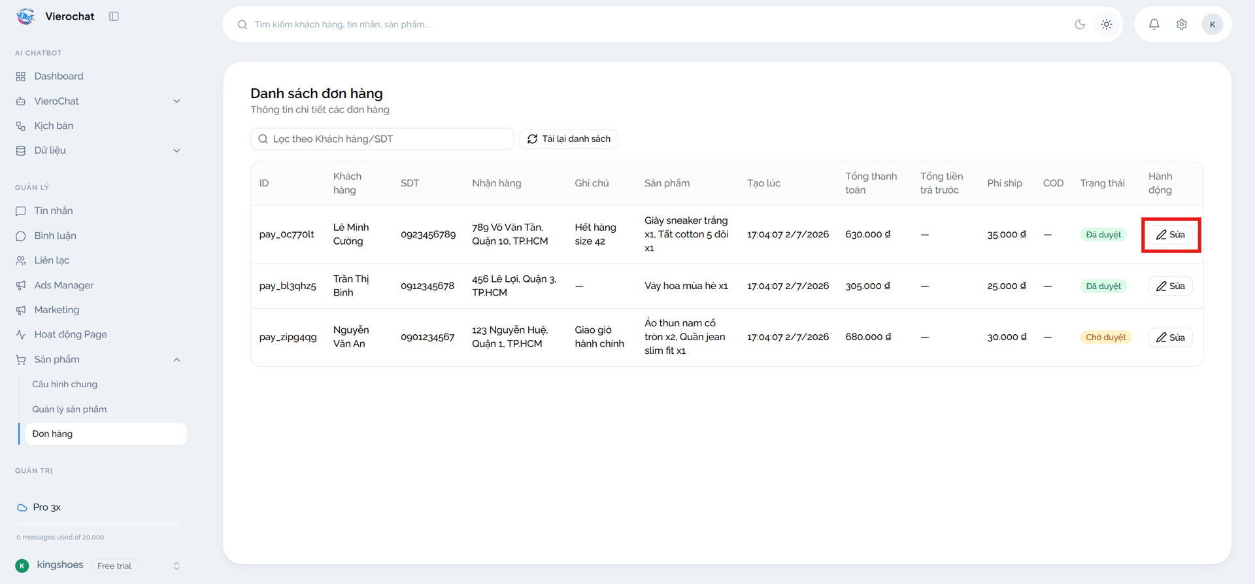This screenshot has width=1255, height=584.
Task: Click the Bình luận comment bubble icon
Action: 21,235
